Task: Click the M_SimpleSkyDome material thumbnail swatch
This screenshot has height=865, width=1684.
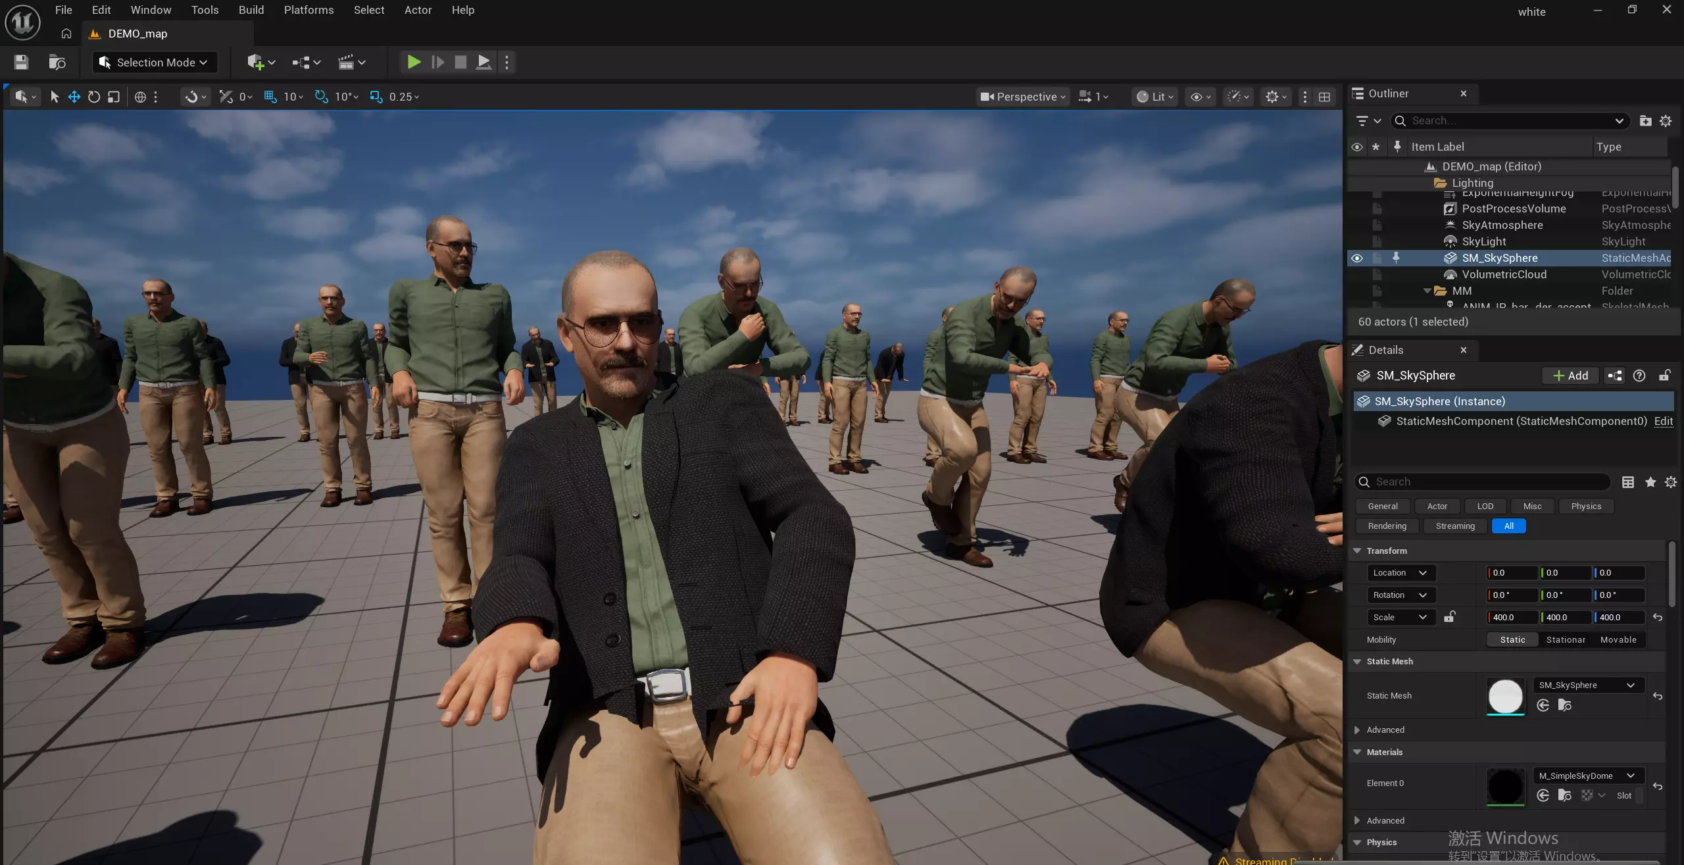Action: pyautogui.click(x=1505, y=786)
